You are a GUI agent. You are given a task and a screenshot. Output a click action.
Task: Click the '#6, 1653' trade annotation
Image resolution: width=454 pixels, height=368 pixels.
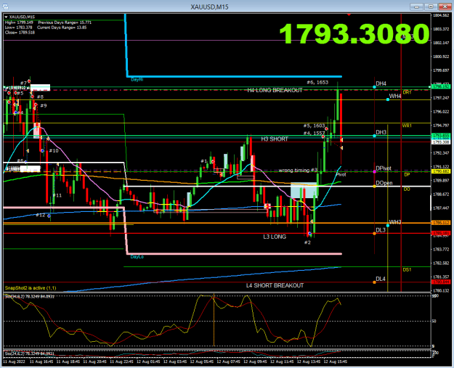pos(317,83)
